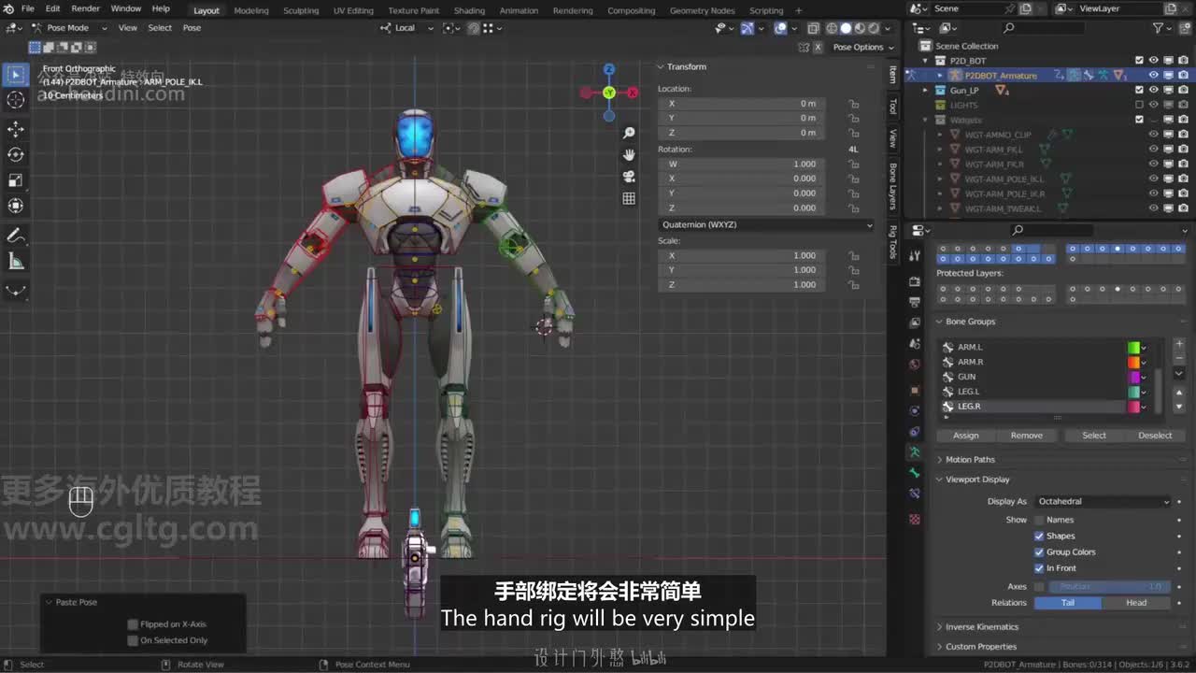Open the Animation workspace tab
Screen dimensions: 1196x673
(x=519, y=10)
